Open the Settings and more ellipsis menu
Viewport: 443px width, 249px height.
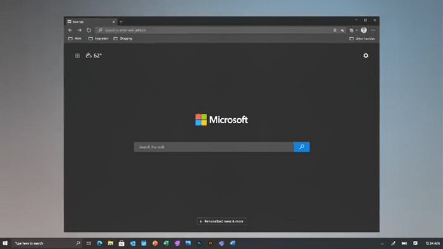pyautogui.click(x=373, y=30)
